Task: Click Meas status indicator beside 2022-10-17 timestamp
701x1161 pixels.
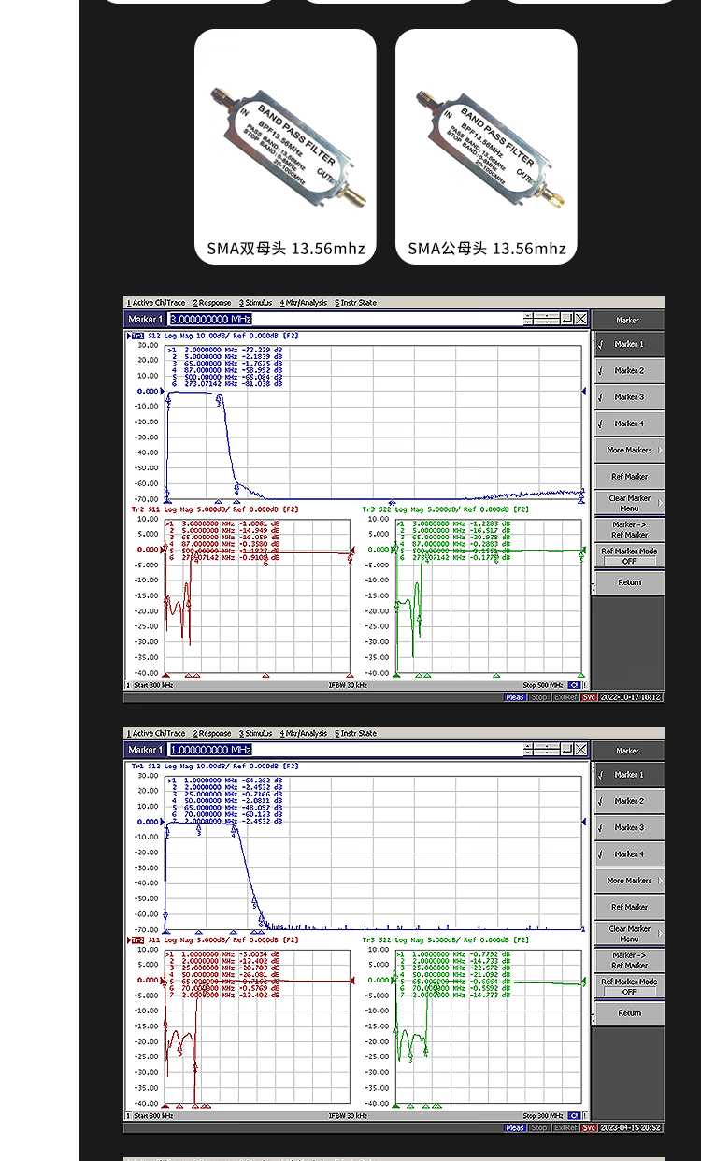Action: [x=515, y=697]
